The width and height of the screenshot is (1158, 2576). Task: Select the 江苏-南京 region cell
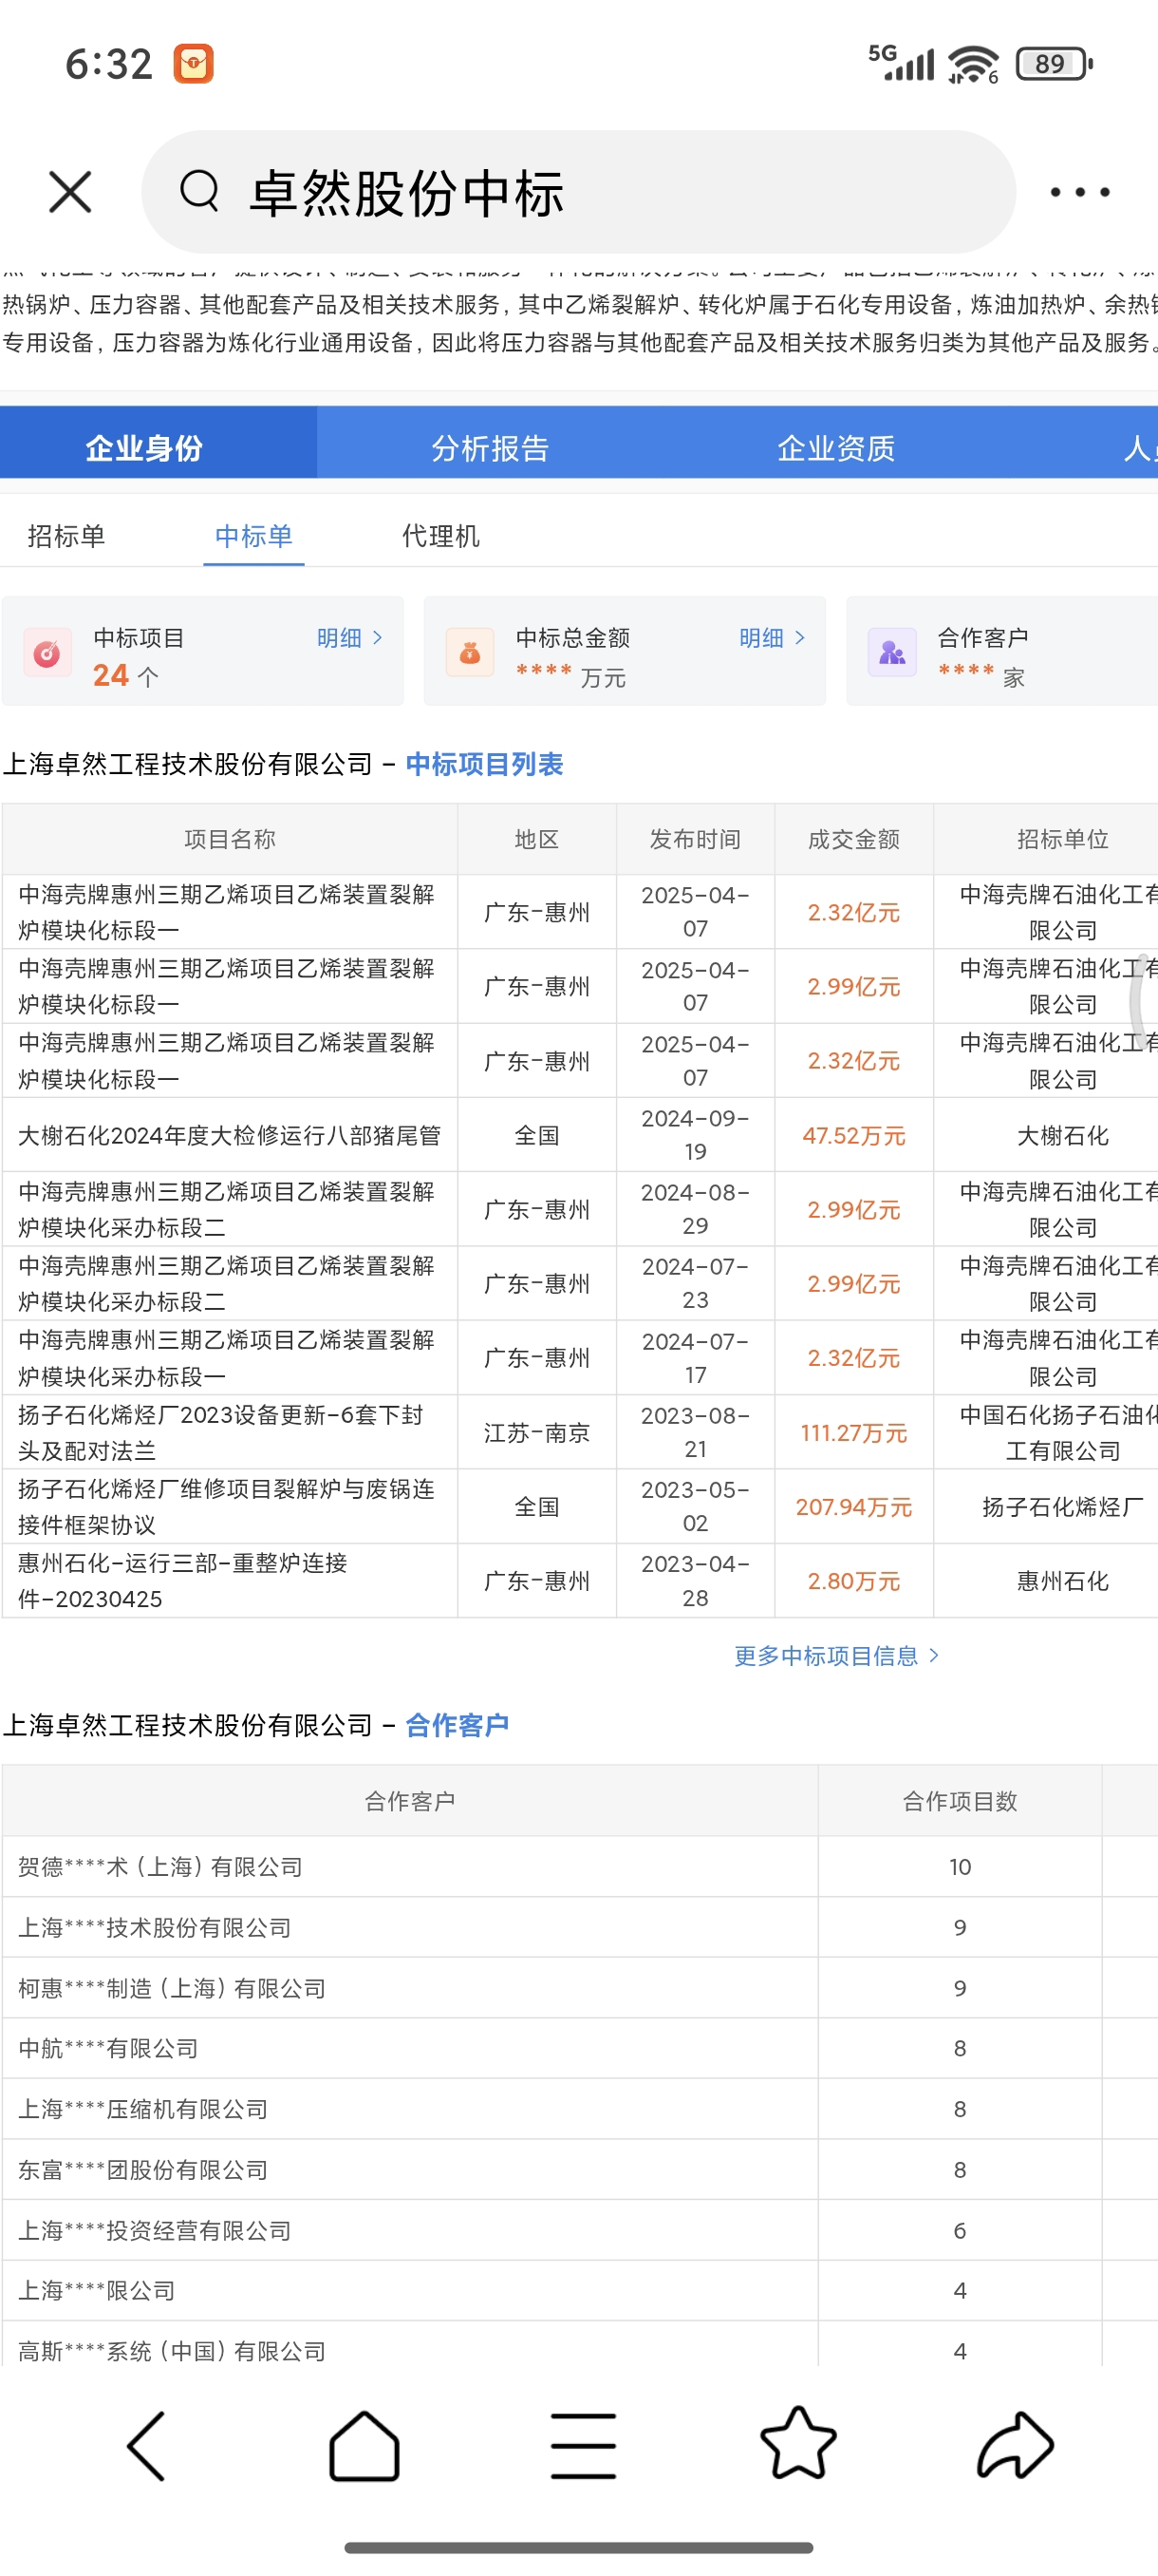pyautogui.click(x=537, y=1433)
